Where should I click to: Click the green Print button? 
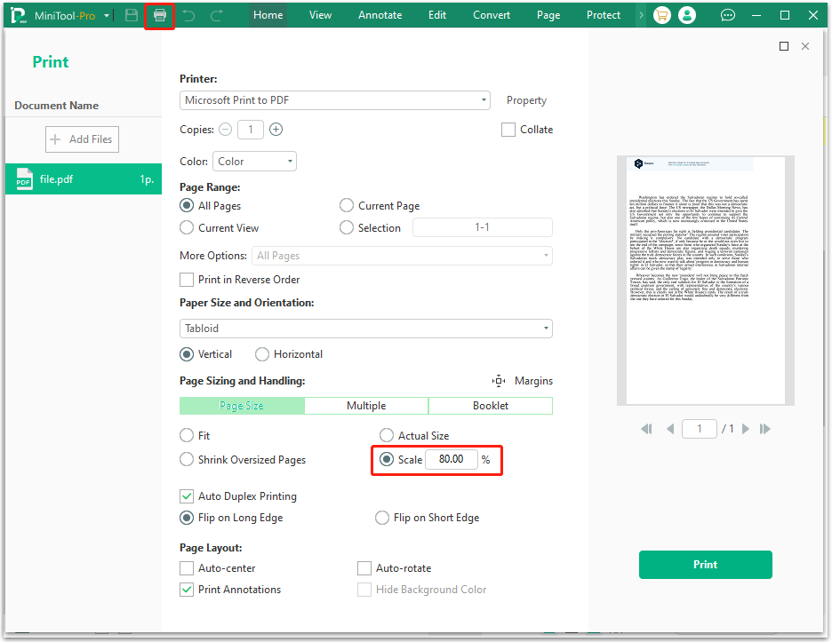point(705,565)
